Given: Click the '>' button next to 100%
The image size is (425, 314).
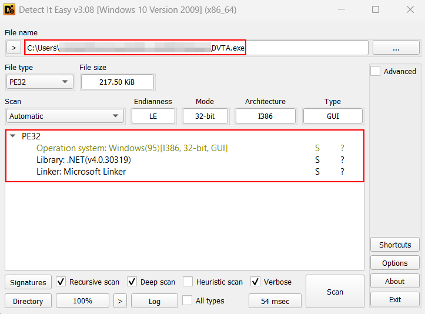Looking at the screenshot, I should click(120, 300).
